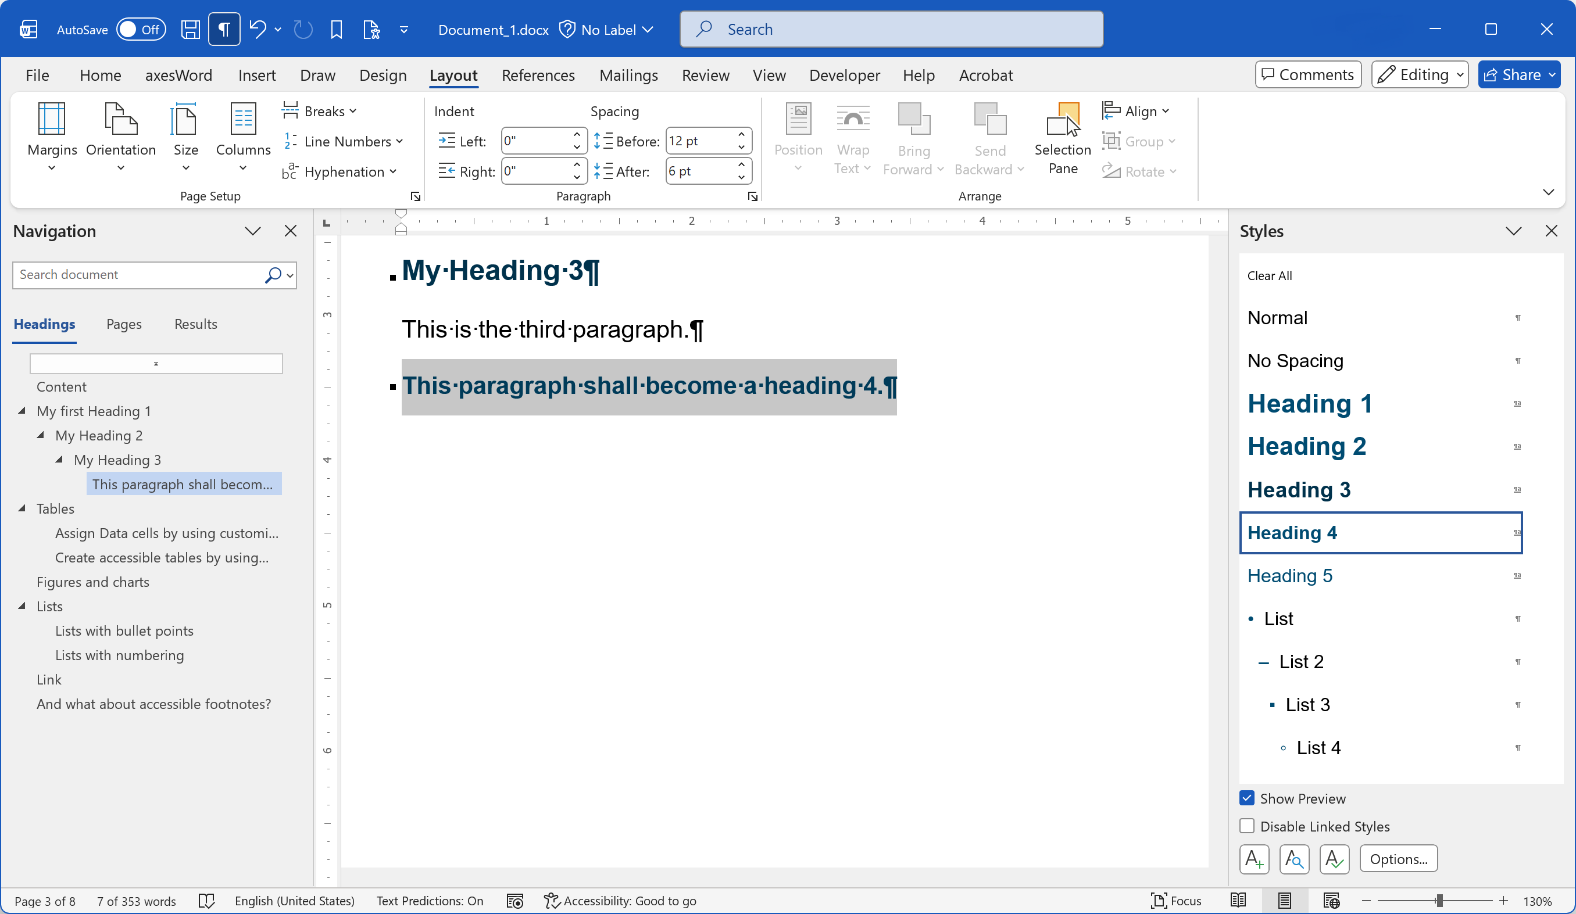Screen dimensions: 1576x914
Task: Click the Redo icon
Action: click(x=303, y=30)
